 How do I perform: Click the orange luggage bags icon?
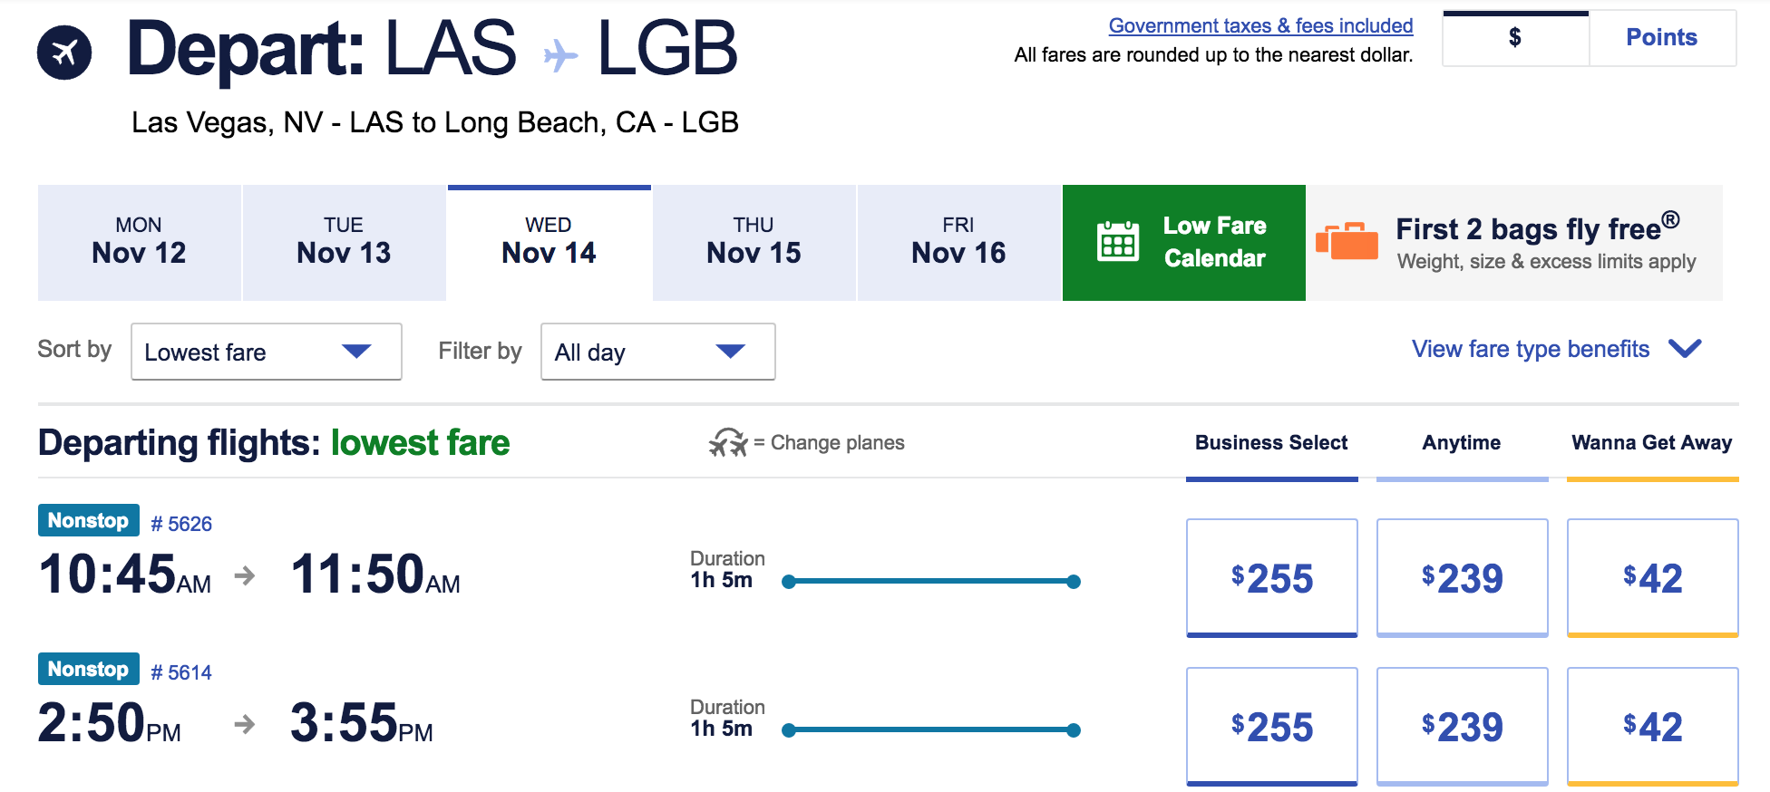pos(1347,241)
